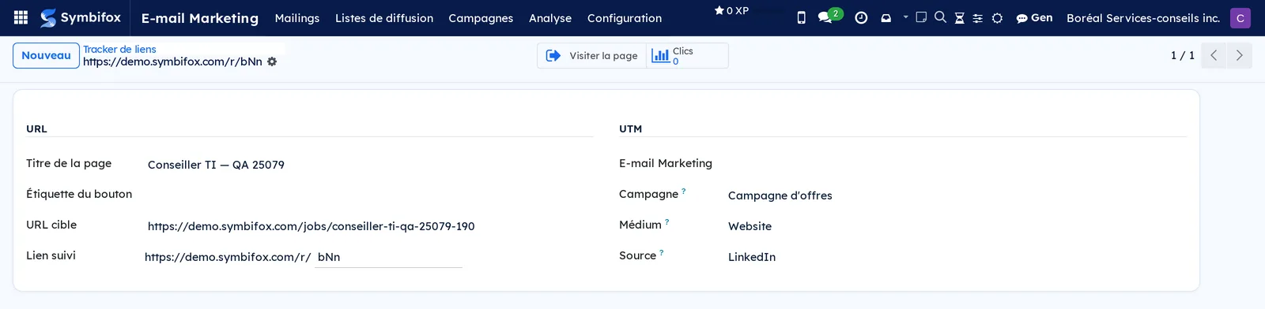The height and width of the screenshot is (309, 1265).
Task: Click the Médium help question mark
Action: [666, 222]
